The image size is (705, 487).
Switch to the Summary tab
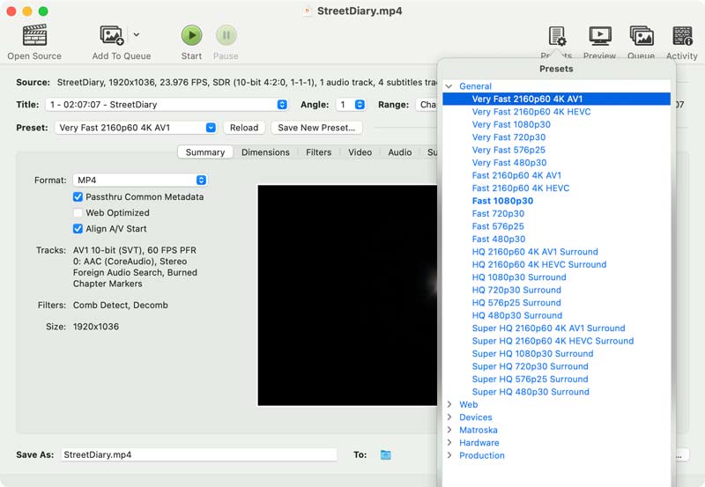pyautogui.click(x=205, y=152)
